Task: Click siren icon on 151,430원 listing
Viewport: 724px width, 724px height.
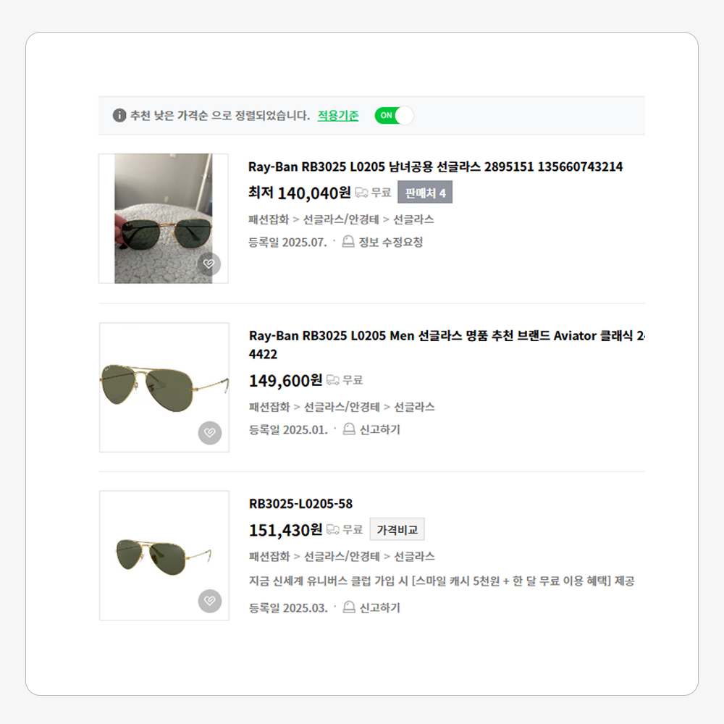Action: pyautogui.click(x=349, y=607)
